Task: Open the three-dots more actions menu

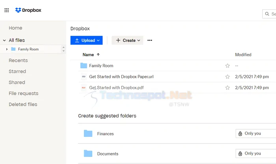Action: [149, 41]
